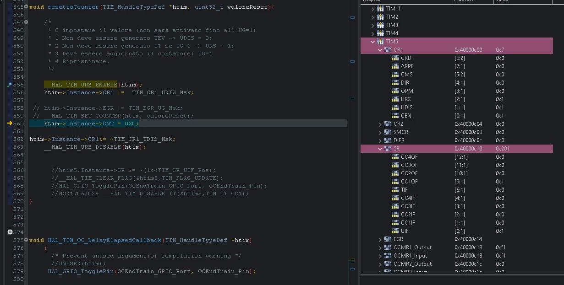
Task: Expand the TIM2 register node
Action: (x=372, y=17)
